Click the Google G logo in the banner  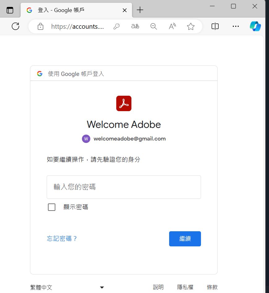click(40, 73)
